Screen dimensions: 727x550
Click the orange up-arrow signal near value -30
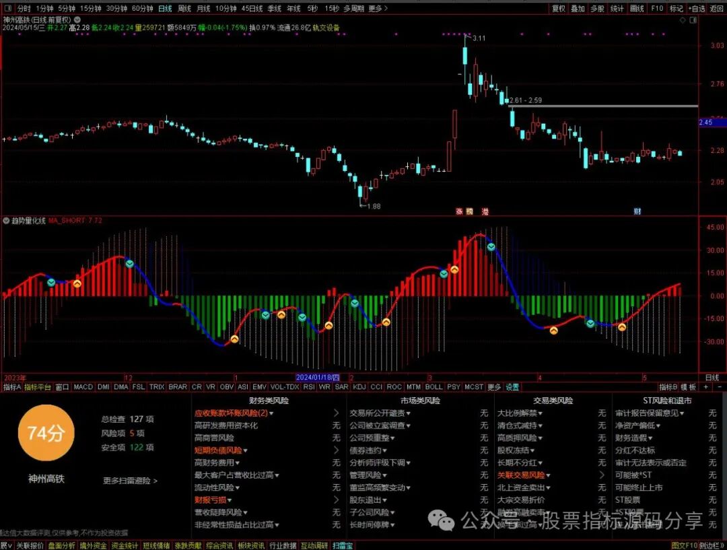(x=235, y=339)
